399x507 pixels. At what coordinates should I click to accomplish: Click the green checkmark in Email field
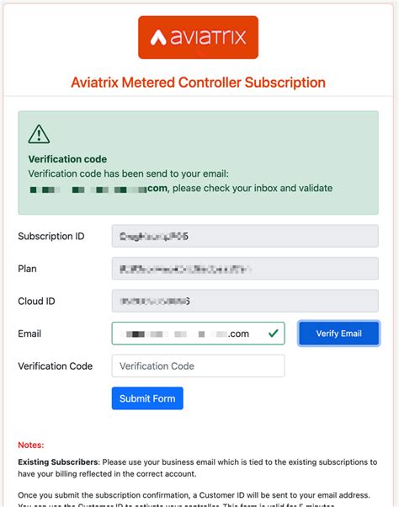tap(274, 333)
